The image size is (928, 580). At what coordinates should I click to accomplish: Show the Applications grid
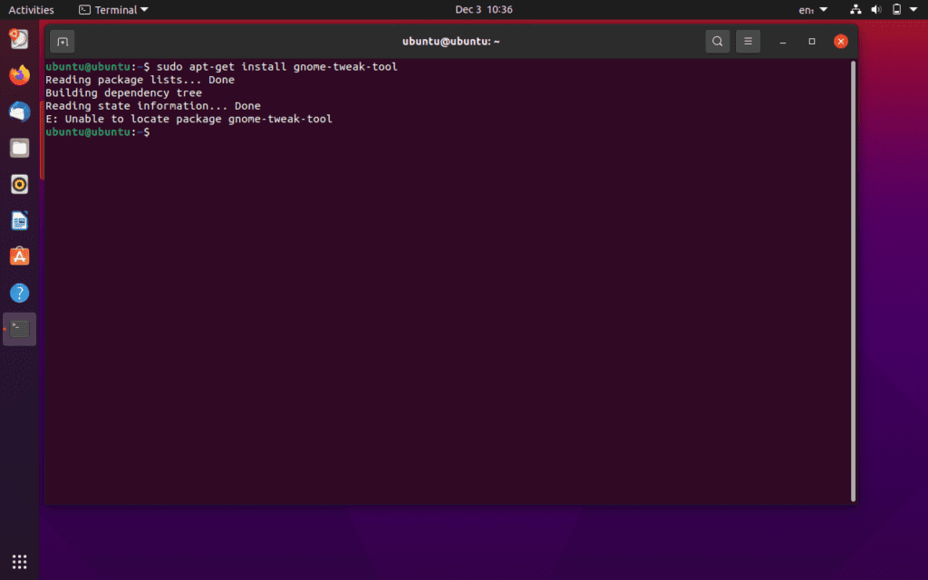(19, 562)
